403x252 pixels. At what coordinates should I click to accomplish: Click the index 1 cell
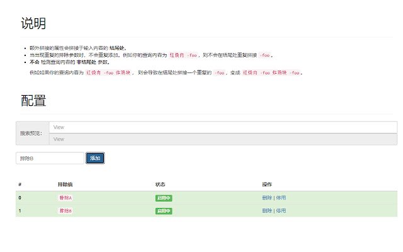(20, 211)
